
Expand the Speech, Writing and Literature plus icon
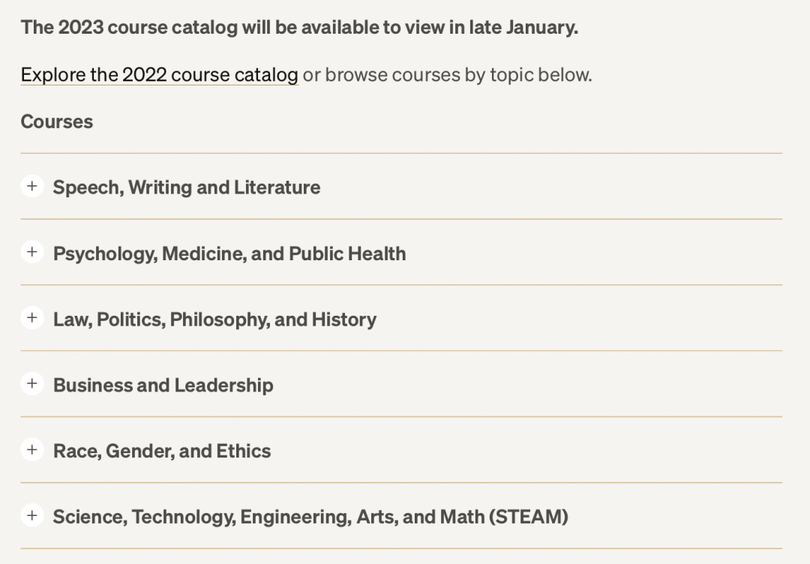tap(31, 186)
